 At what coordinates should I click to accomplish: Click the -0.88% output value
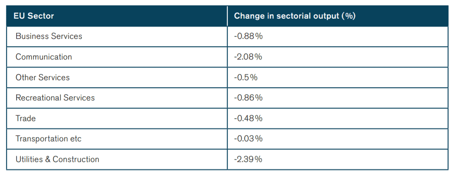tap(248, 36)
